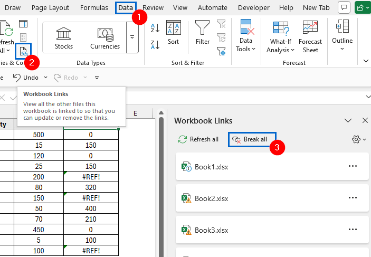Click Refresh all in Workbook Links
Screen dimensions: 371x257
click(198, 139)
